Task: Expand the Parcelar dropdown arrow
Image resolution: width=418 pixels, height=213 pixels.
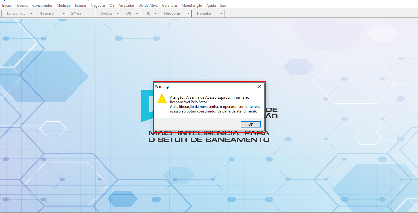Action: coord(221,13)
